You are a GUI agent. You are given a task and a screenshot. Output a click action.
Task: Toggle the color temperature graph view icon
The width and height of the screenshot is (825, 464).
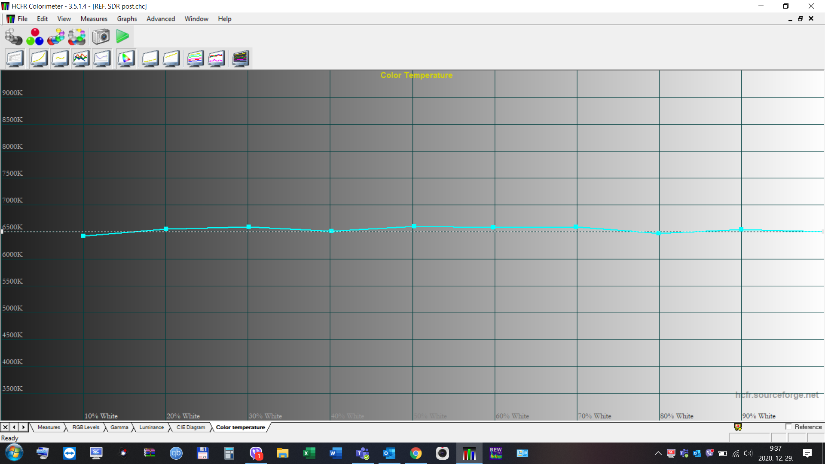pyautogui.click(x=102, y=58)
